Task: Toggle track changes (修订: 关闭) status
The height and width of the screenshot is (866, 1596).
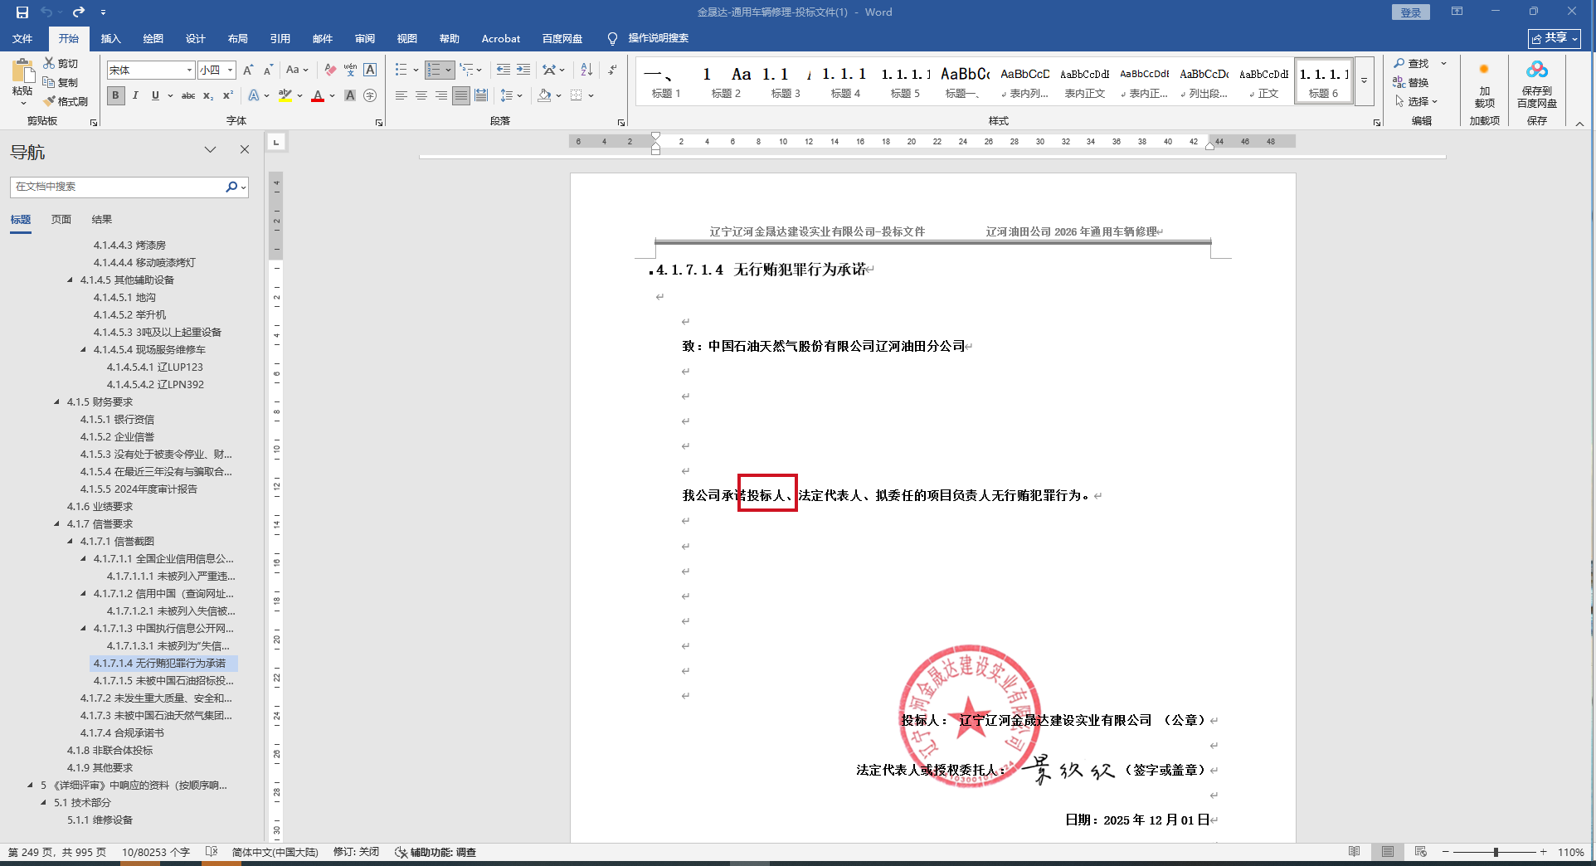Action: point(356,852)
